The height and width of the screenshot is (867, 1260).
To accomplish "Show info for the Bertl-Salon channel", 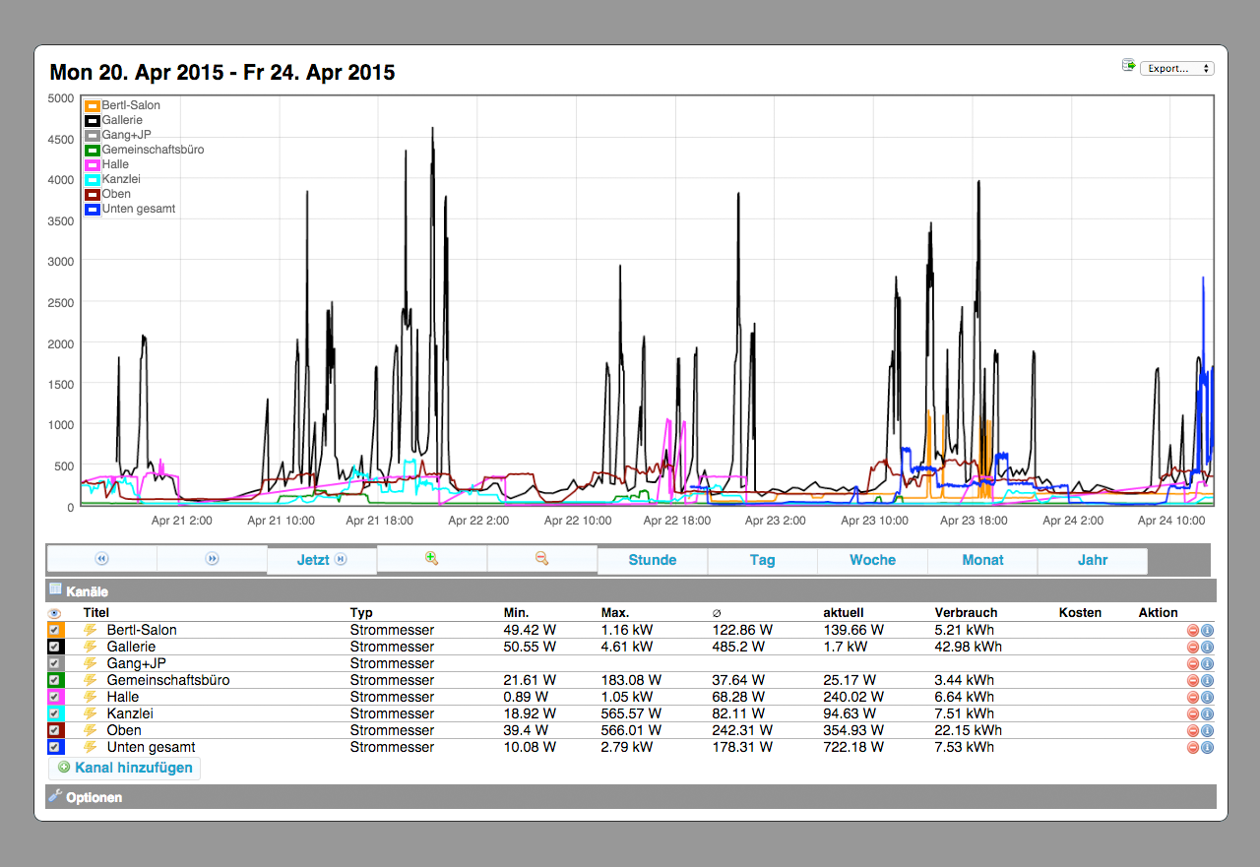I will (1208, 630).
